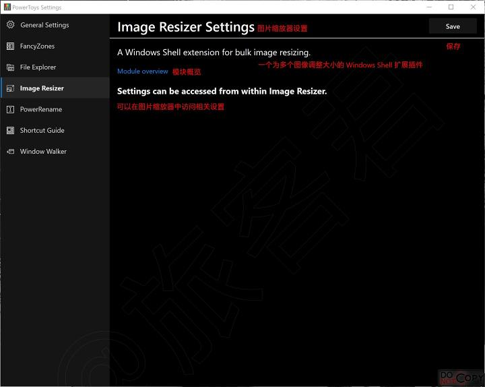The image size is (485, 387).
Task: Open the Module overview link
Action: click(x=142, y=71)
